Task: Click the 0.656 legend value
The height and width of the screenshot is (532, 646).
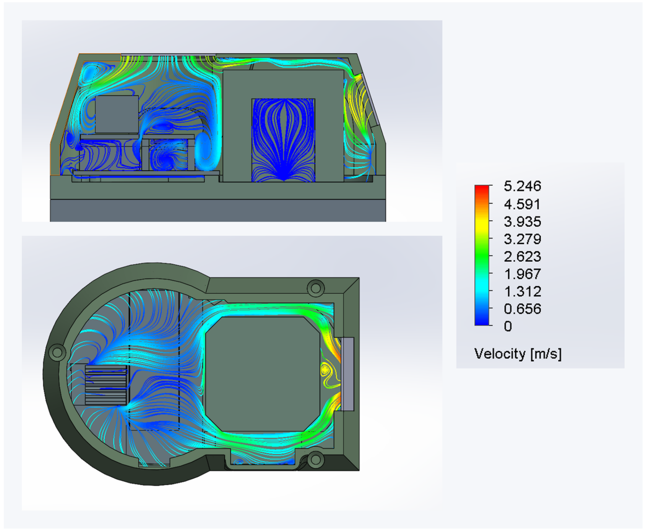Action: point(522,309)
